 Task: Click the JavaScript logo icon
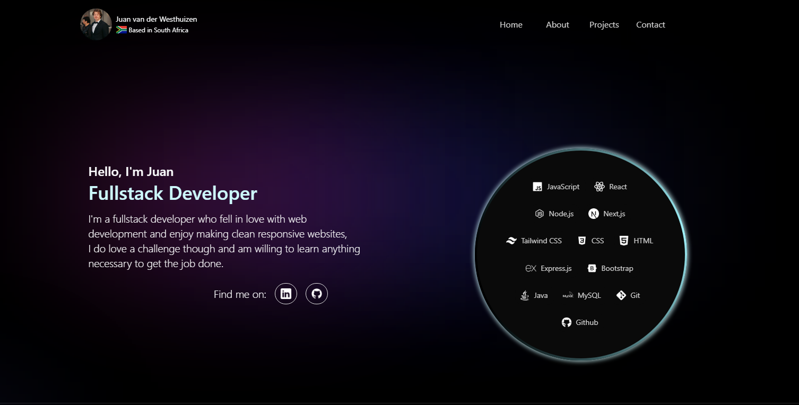pyautogui.click(x=537, y=187)
